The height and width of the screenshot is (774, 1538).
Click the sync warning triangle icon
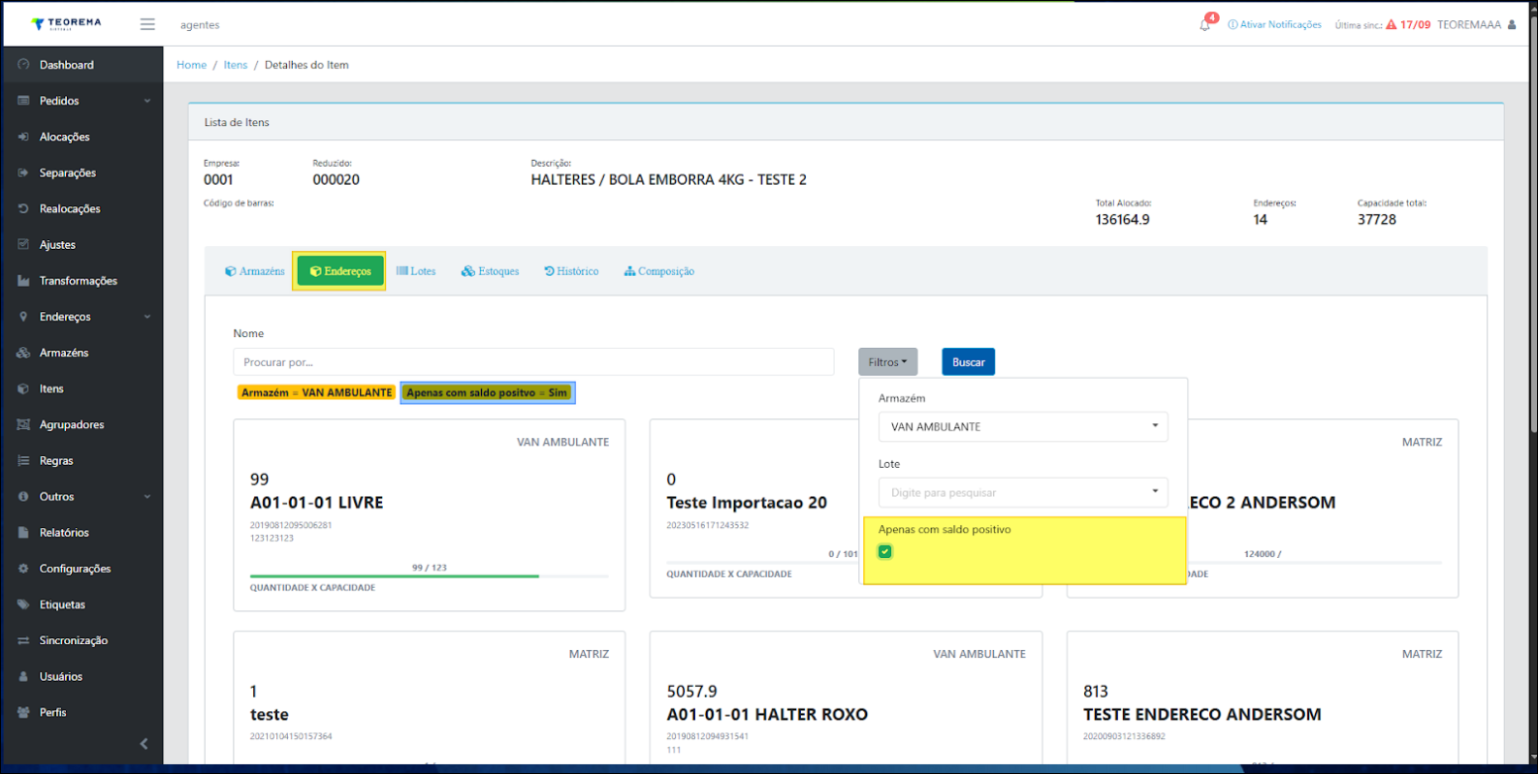click(1391, 25)
